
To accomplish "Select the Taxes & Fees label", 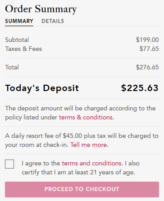I will pyautogui.click(x=23, y=49).
